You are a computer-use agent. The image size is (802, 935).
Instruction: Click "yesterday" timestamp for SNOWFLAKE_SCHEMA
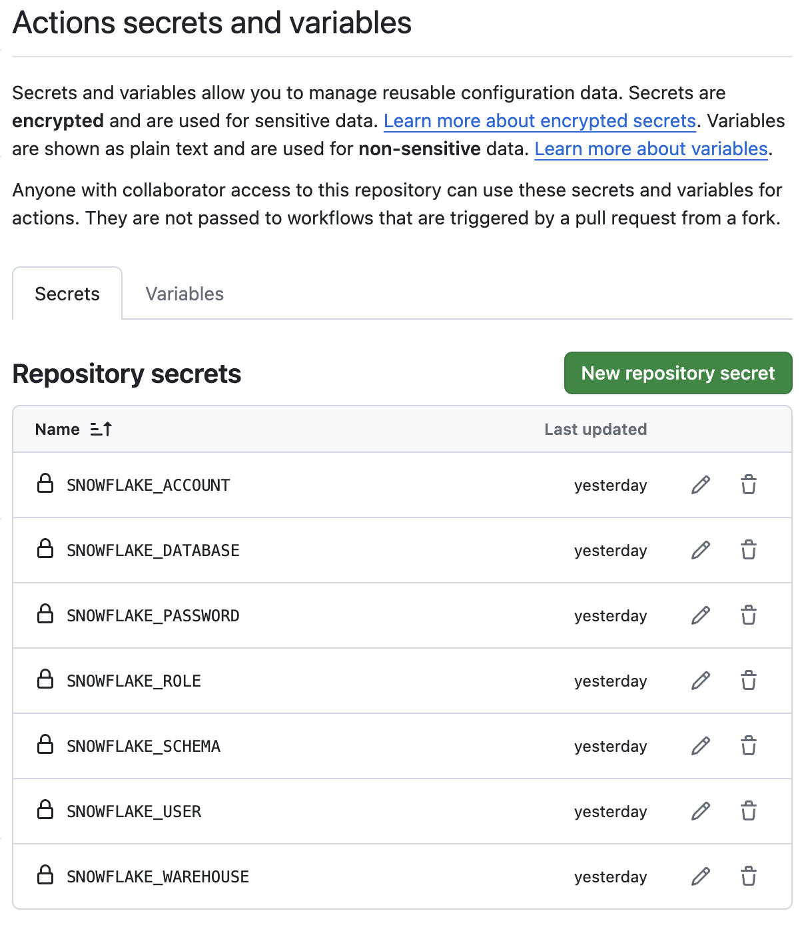[611, 747]
